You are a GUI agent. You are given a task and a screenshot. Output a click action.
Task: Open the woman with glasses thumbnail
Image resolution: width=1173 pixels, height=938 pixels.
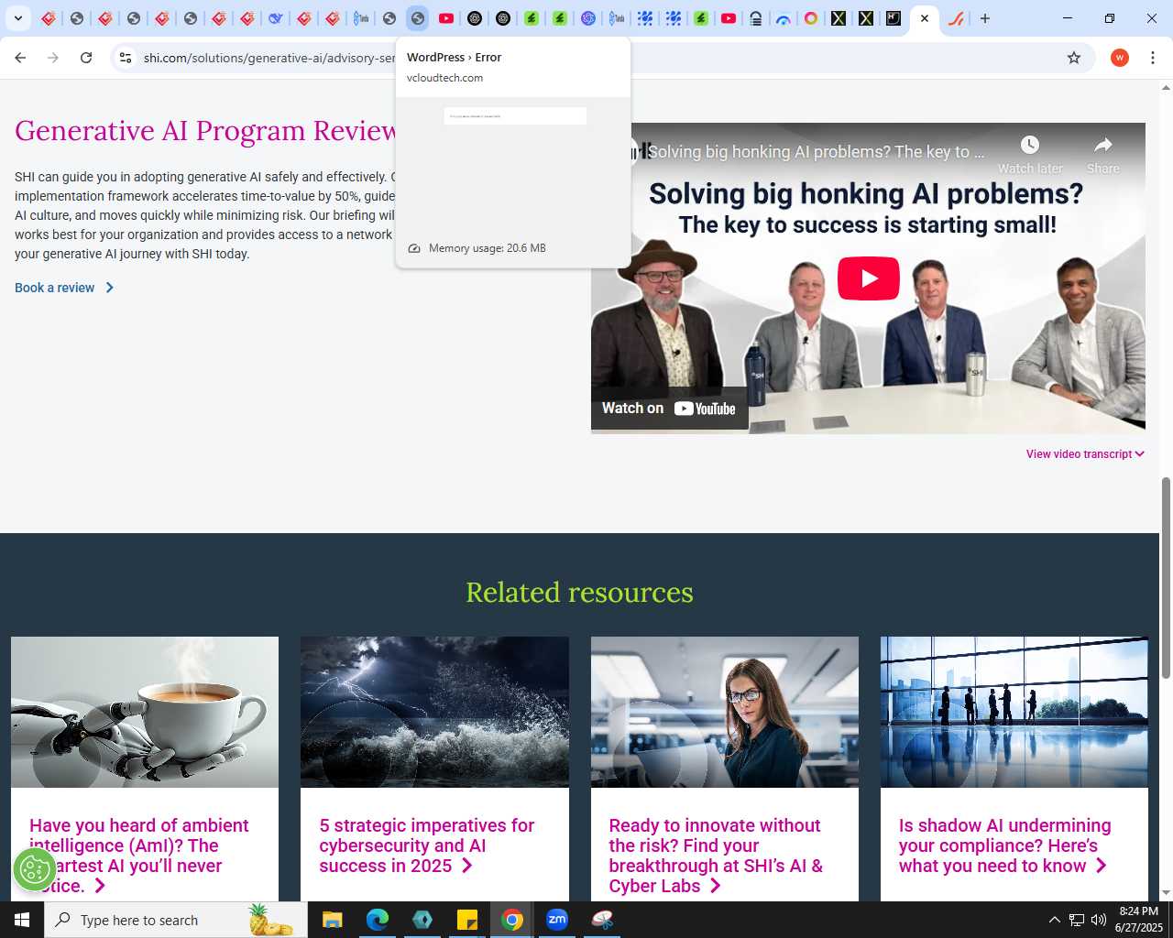pos(725,712)
